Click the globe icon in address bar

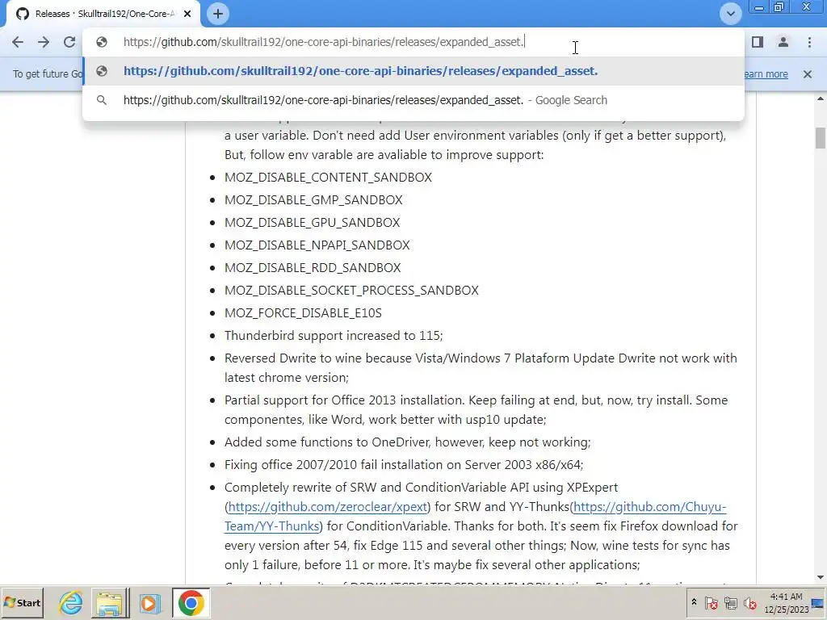tap(102, 42)
